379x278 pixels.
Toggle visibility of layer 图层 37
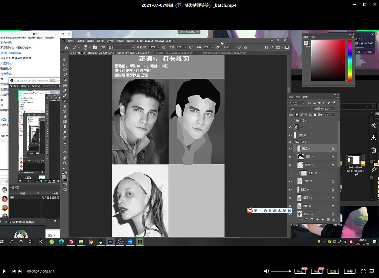(290, 157)
